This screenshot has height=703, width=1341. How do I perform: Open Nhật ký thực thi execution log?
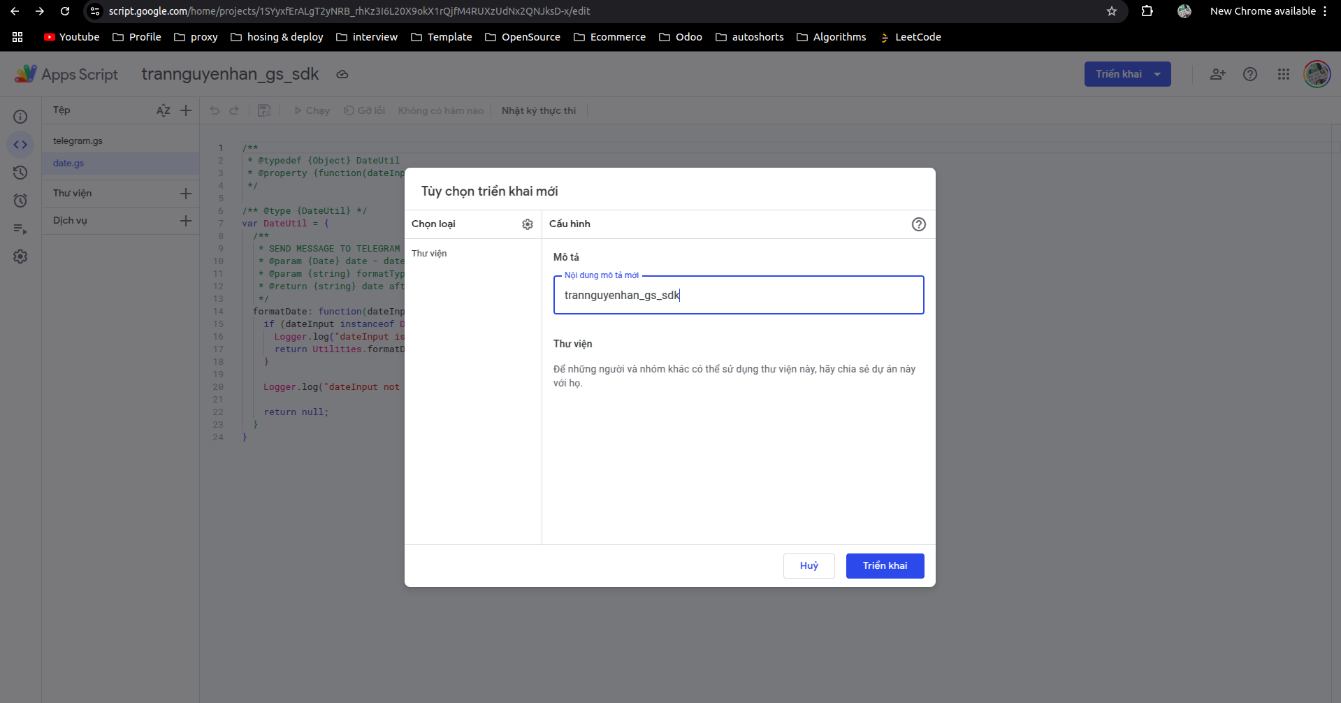[538, 110]
